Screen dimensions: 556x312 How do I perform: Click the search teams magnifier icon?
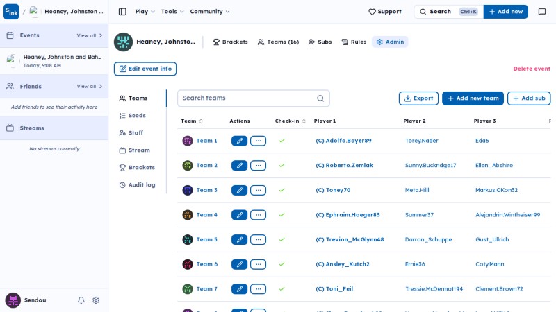(320, 98)
